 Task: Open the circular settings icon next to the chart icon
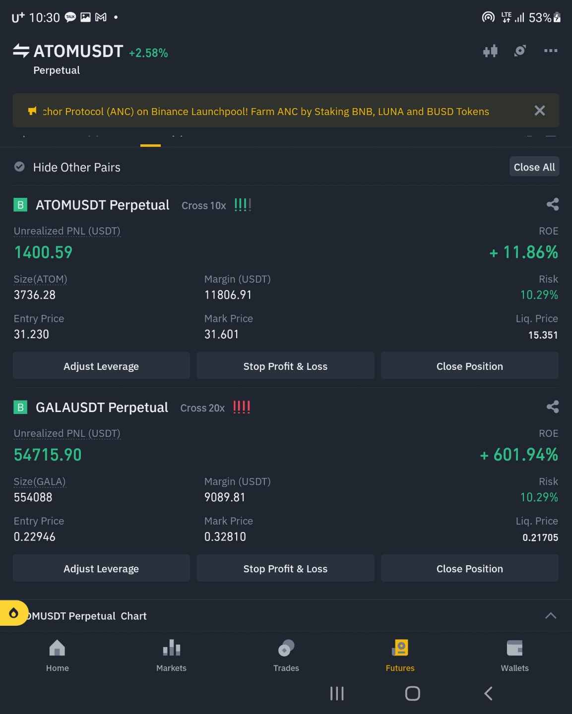tap(520, 51)
